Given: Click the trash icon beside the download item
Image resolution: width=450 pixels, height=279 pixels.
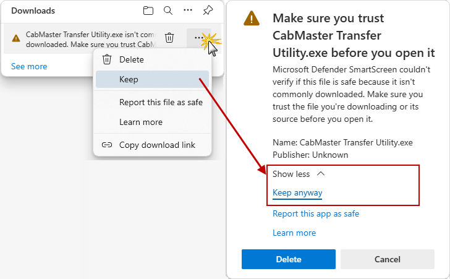Looking at the screenshot, I should [169, 38].
